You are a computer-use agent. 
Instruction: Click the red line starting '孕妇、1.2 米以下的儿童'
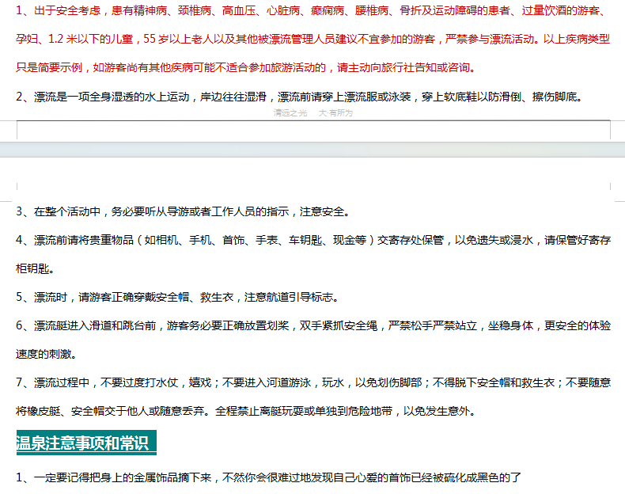(x=313, y=39)
